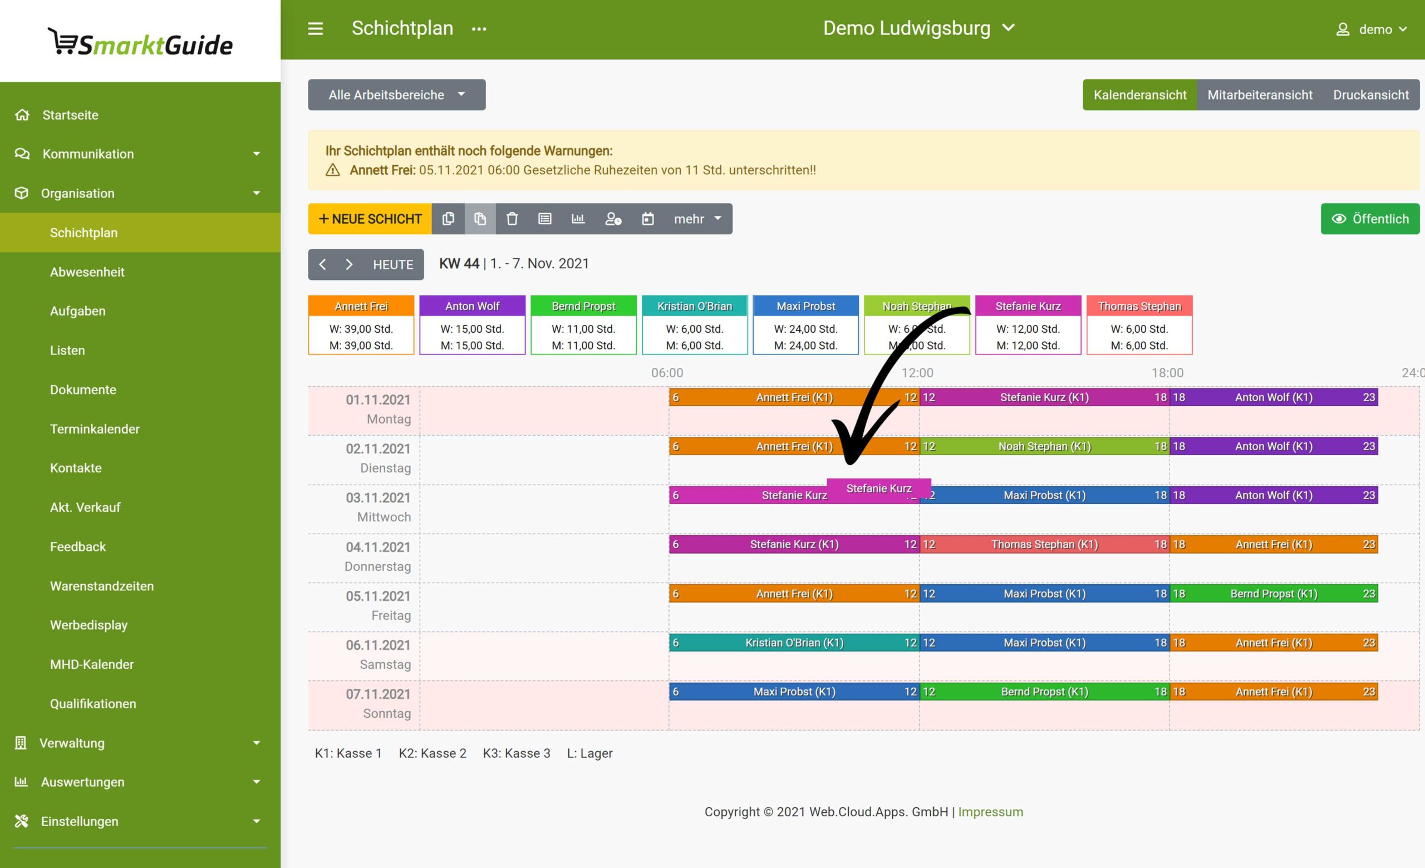Select the magenta Stefanie Kurz employee card
Image resolution: width=1425 pixels, height=868 pixels.
(x=1028, y=325)
